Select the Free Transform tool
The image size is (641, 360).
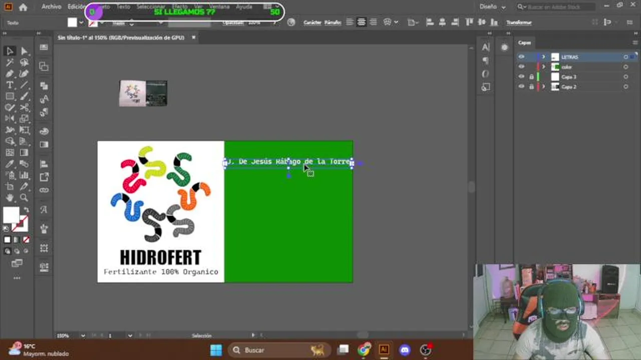tap(24, 130)
